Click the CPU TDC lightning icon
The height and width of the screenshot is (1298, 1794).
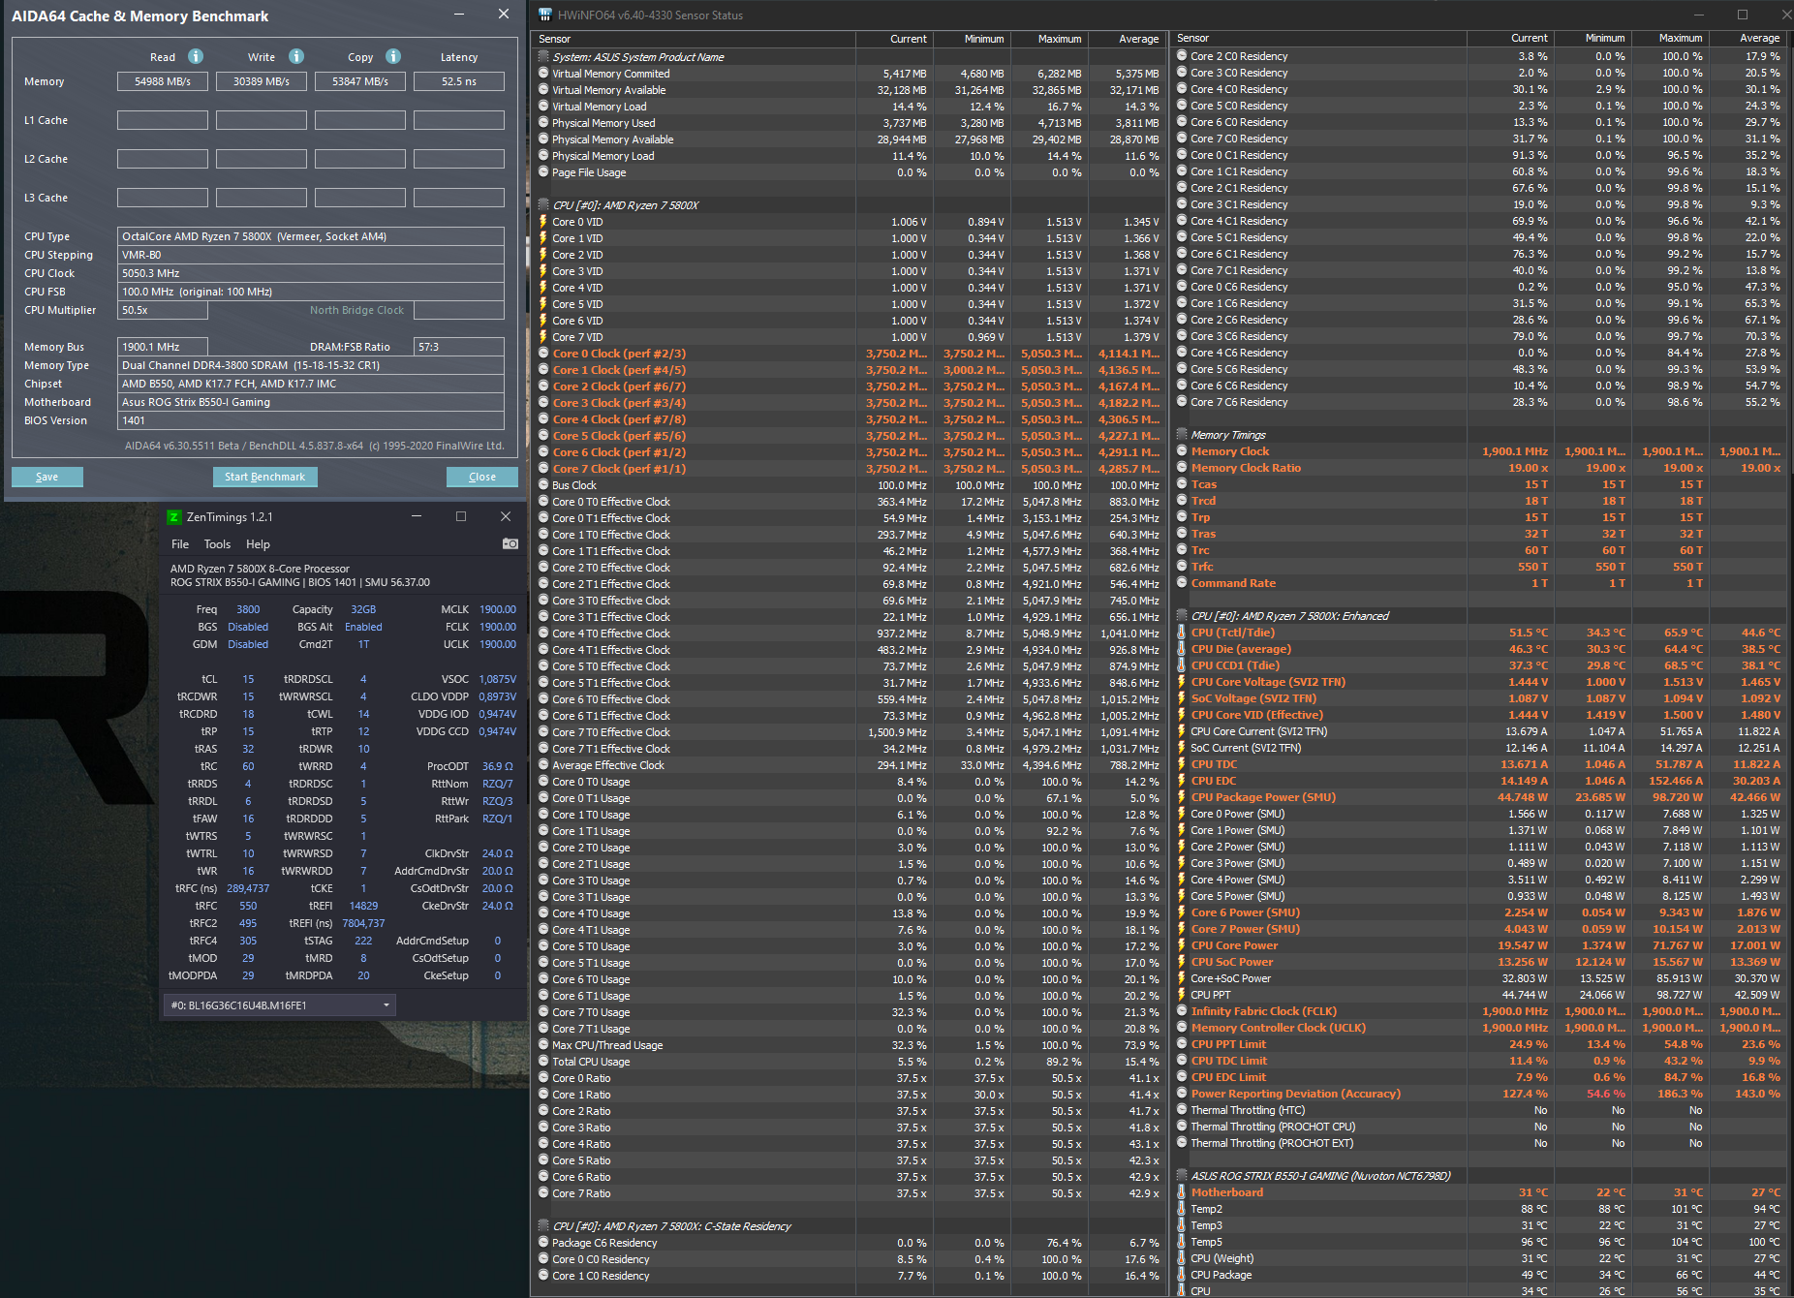[x=1182, y=764]
